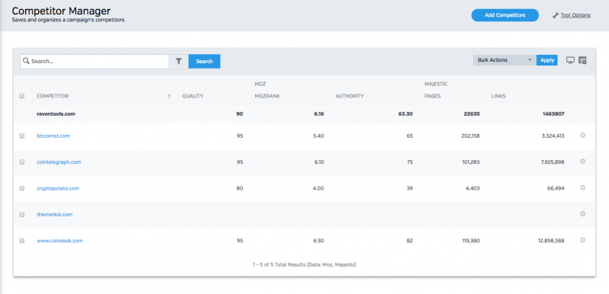Click the MAJESTIC group header label

point(435,84)
